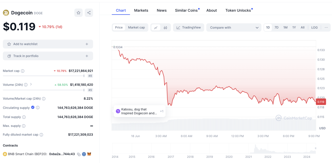
Task: Click the Kabosu dog news event card
Action: coord(139,111)
